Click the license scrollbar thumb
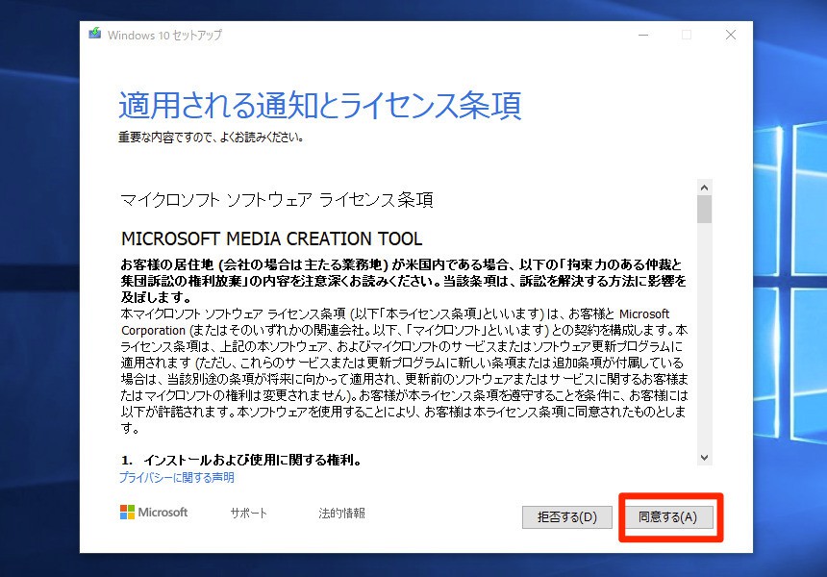Image resolution: width=827 pixels, height=577 pixels. [704, 210]
